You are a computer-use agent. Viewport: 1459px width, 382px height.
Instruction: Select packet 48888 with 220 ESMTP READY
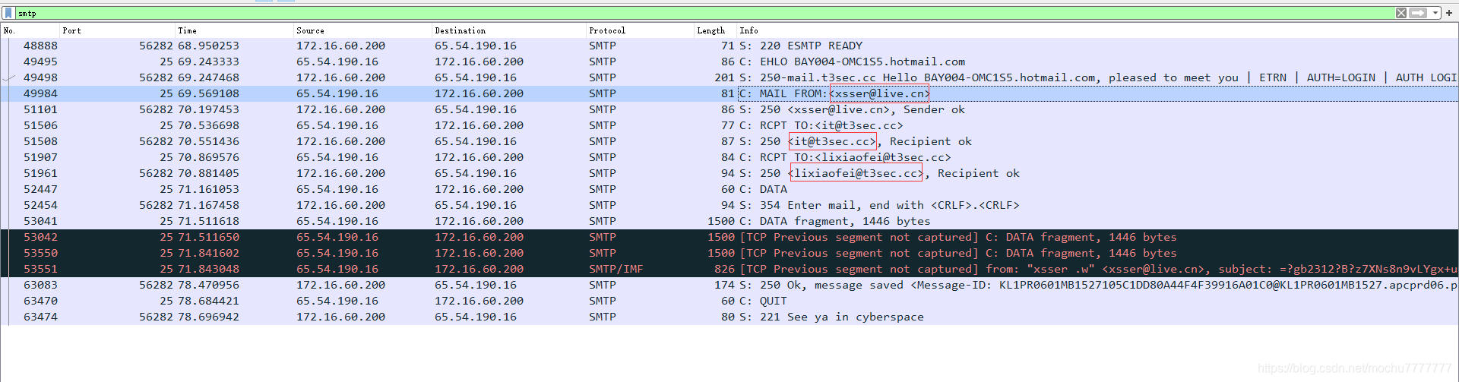point(729,46)
